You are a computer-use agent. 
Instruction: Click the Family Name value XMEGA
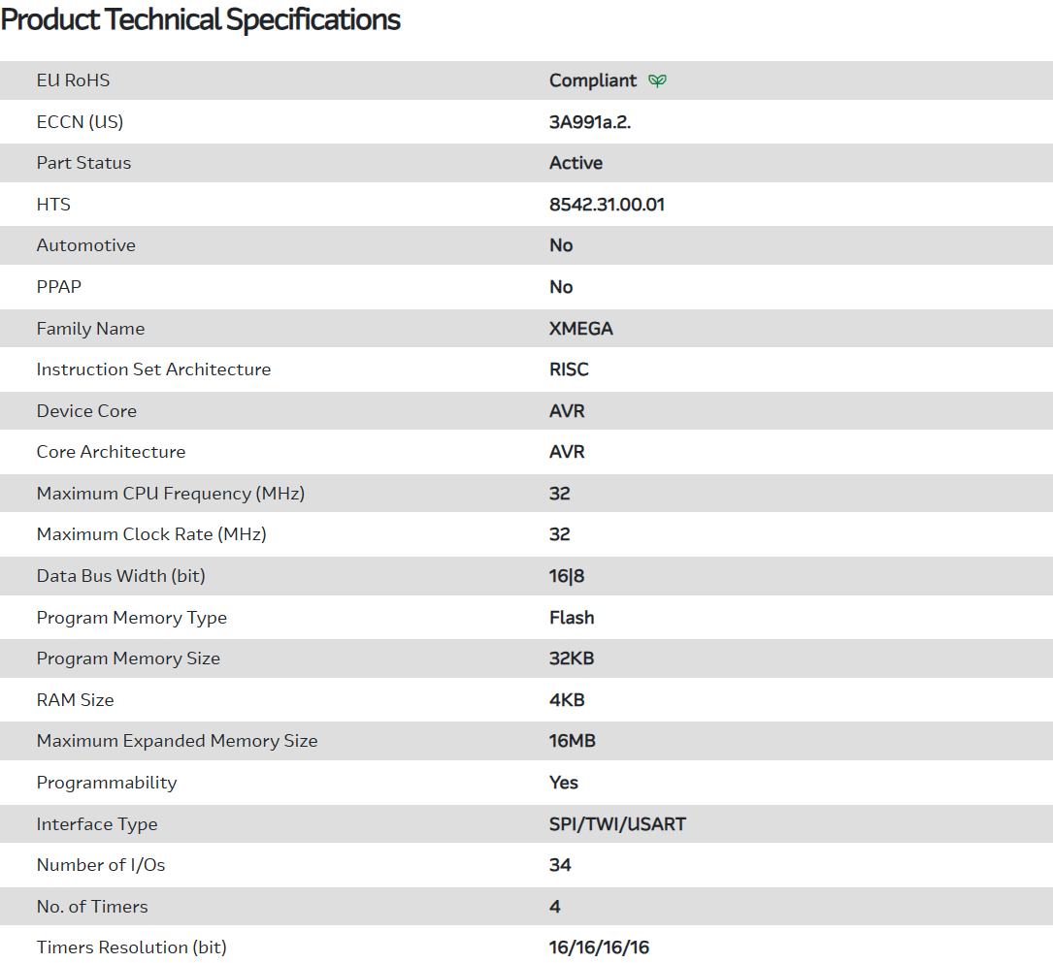point(580,329)
